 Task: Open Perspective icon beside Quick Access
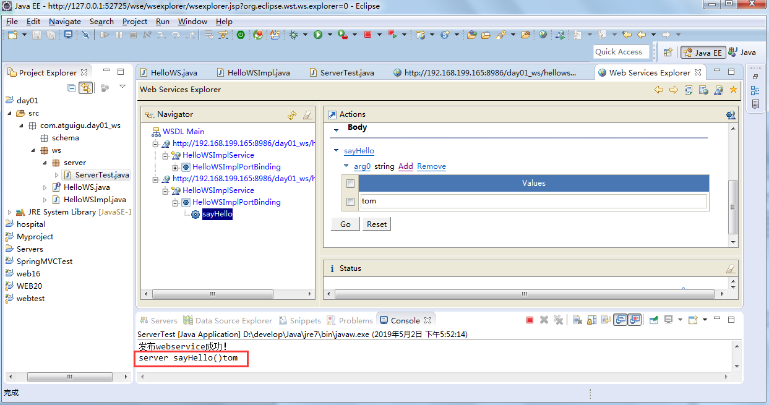(x=668, y=53)
